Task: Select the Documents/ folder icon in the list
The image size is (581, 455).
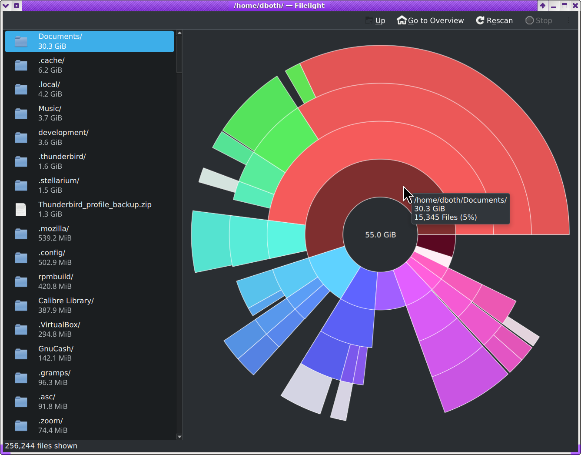Action: tap(21, 41)
